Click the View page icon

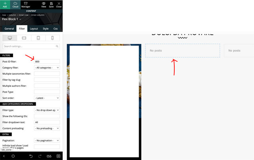pos(44,4)
